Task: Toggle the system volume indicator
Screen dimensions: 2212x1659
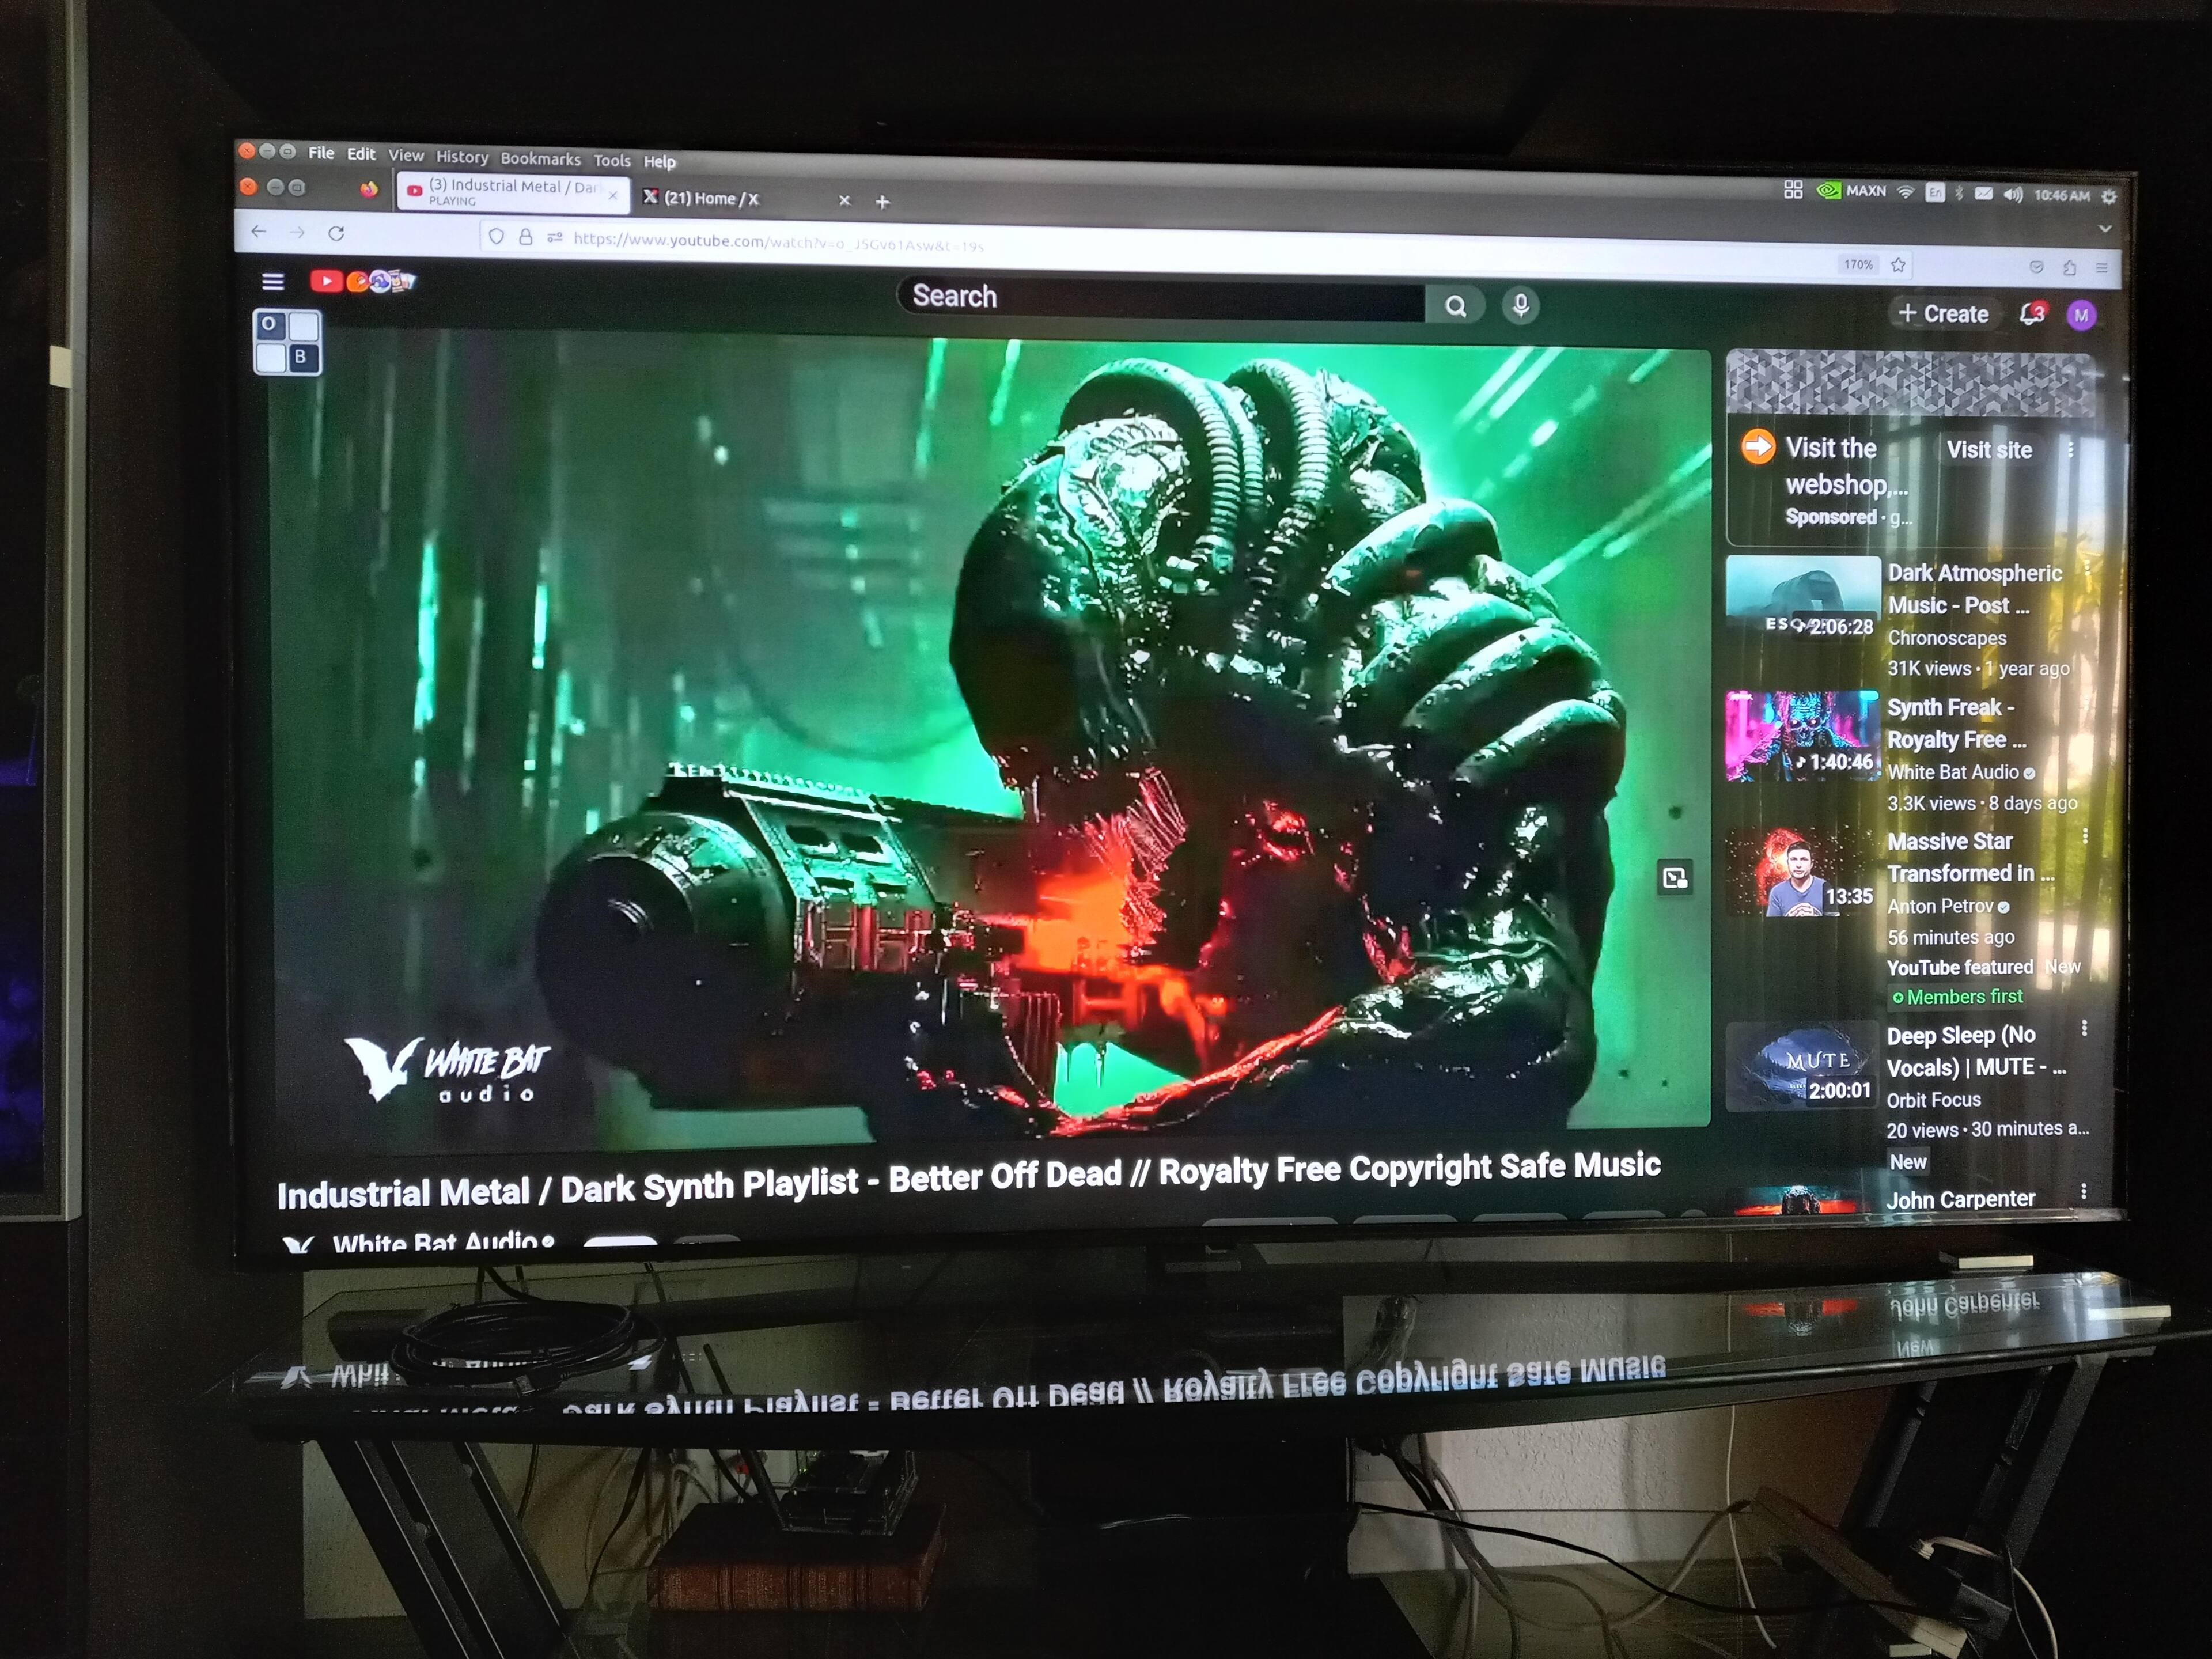Action: pyautogui.click(x=2012, y=195)
